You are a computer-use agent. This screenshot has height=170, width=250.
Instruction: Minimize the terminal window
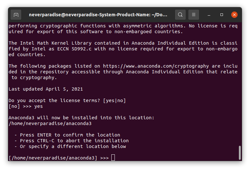pyautogui.click(x=209, y=15)
